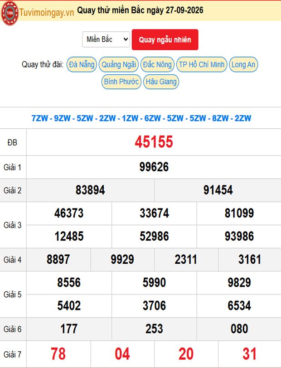
Task: Click the Giải 1 row label
Action: (x=12, y=167)
